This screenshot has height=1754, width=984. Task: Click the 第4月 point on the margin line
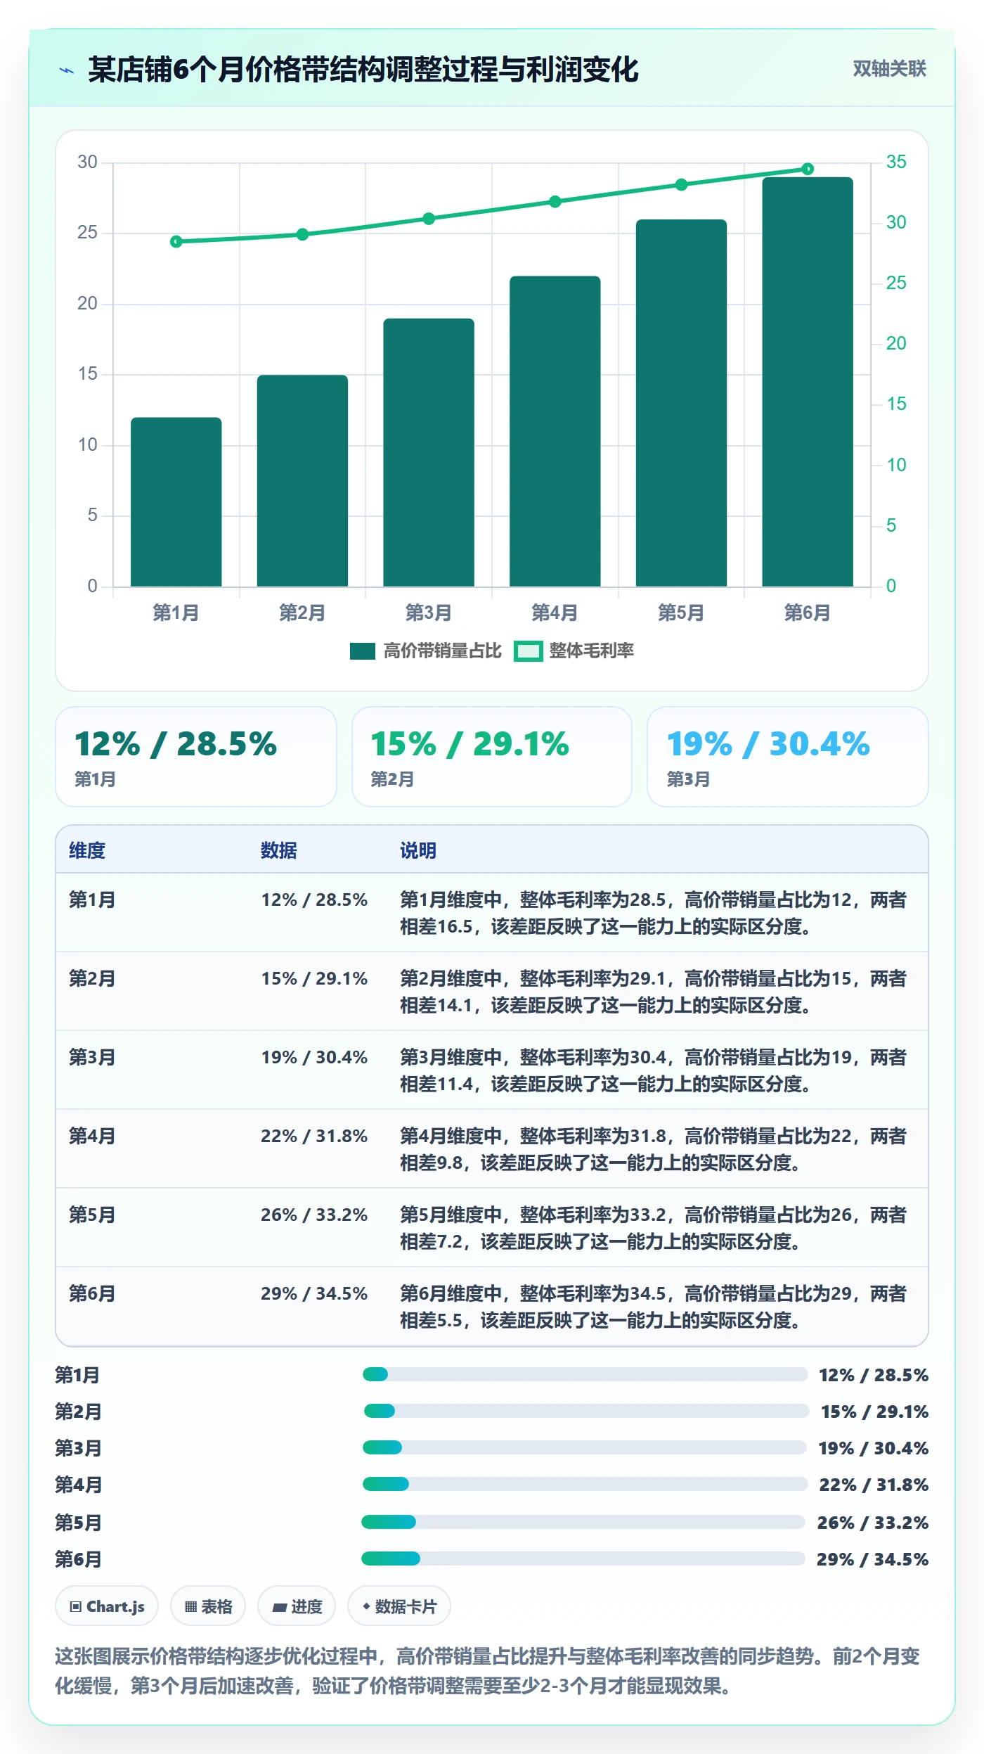(x=555, y=202)
